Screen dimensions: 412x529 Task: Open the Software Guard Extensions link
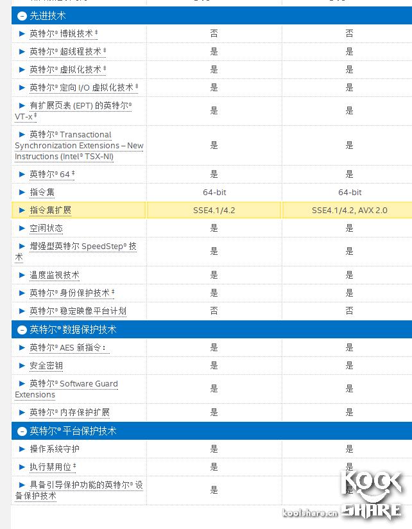[x=66, y=389]
